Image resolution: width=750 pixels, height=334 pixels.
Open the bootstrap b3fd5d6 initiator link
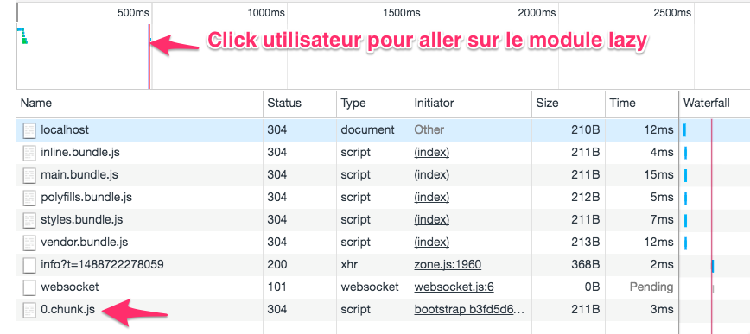click(469, 310)
